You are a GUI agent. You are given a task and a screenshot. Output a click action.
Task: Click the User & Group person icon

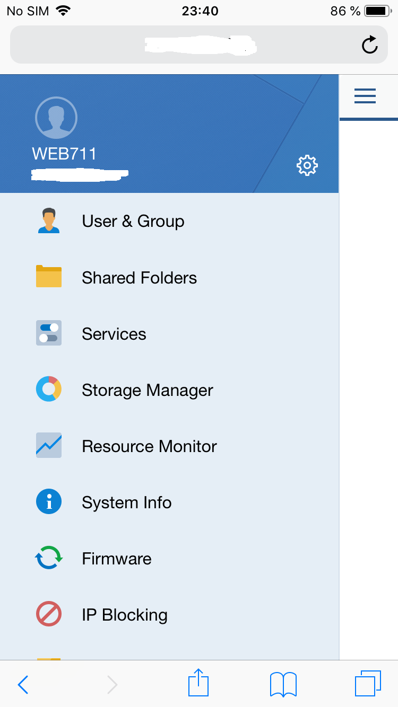point(49,221)
